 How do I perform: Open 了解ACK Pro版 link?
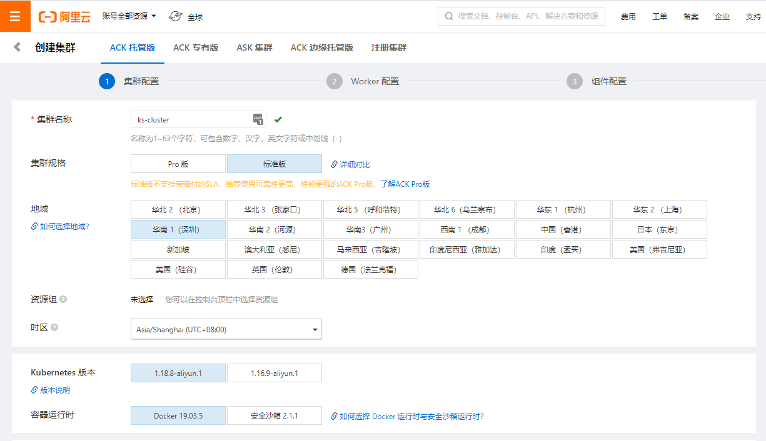point(405,184)
